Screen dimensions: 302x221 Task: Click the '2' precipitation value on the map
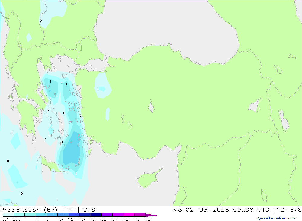tap(79, 145)
